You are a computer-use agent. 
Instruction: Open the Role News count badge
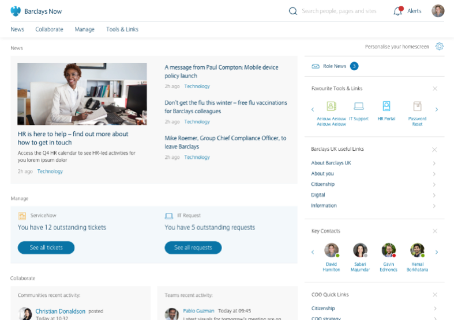[x=354, y=66]
